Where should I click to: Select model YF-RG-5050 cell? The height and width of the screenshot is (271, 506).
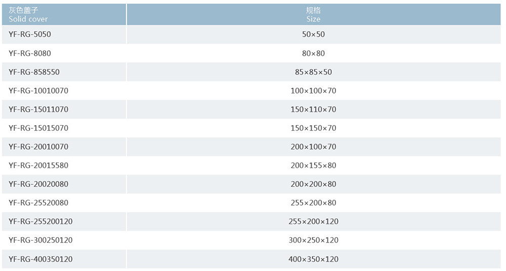pos(64,34)
